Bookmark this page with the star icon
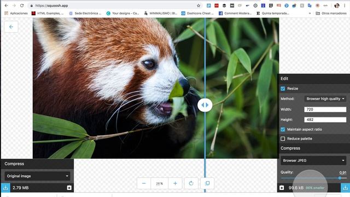This screenshot has height=197, width=350. [x=198, y=5]
